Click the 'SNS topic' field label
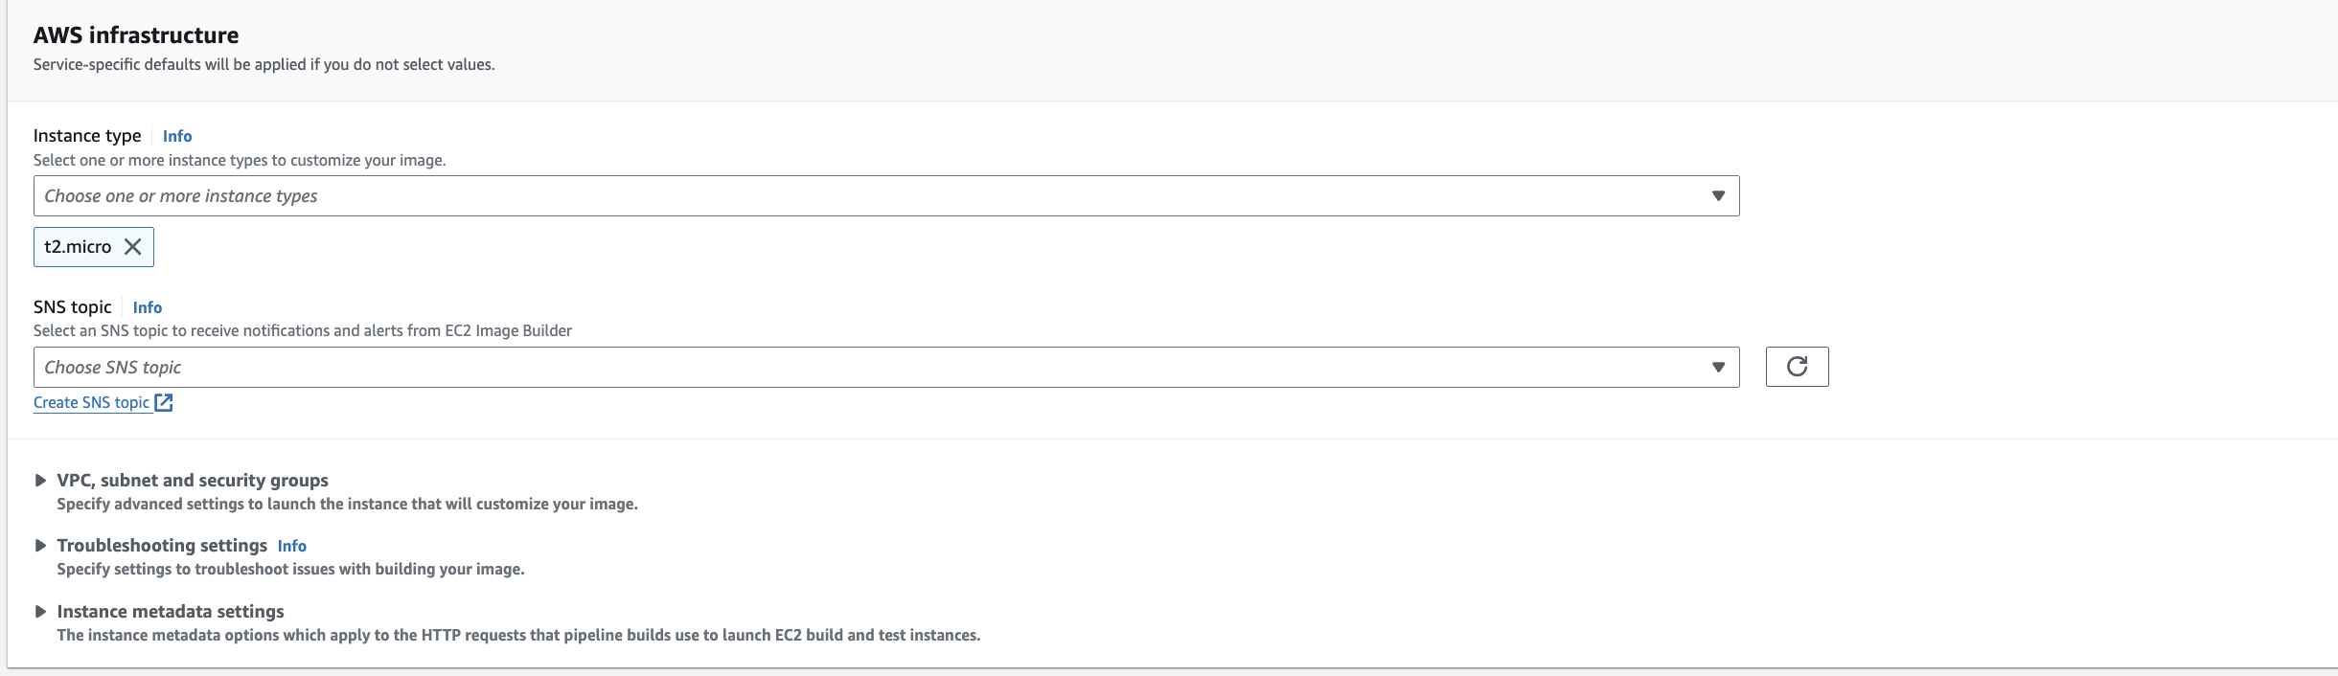This screenshot has width=2338, height=676. coord(73,307)
